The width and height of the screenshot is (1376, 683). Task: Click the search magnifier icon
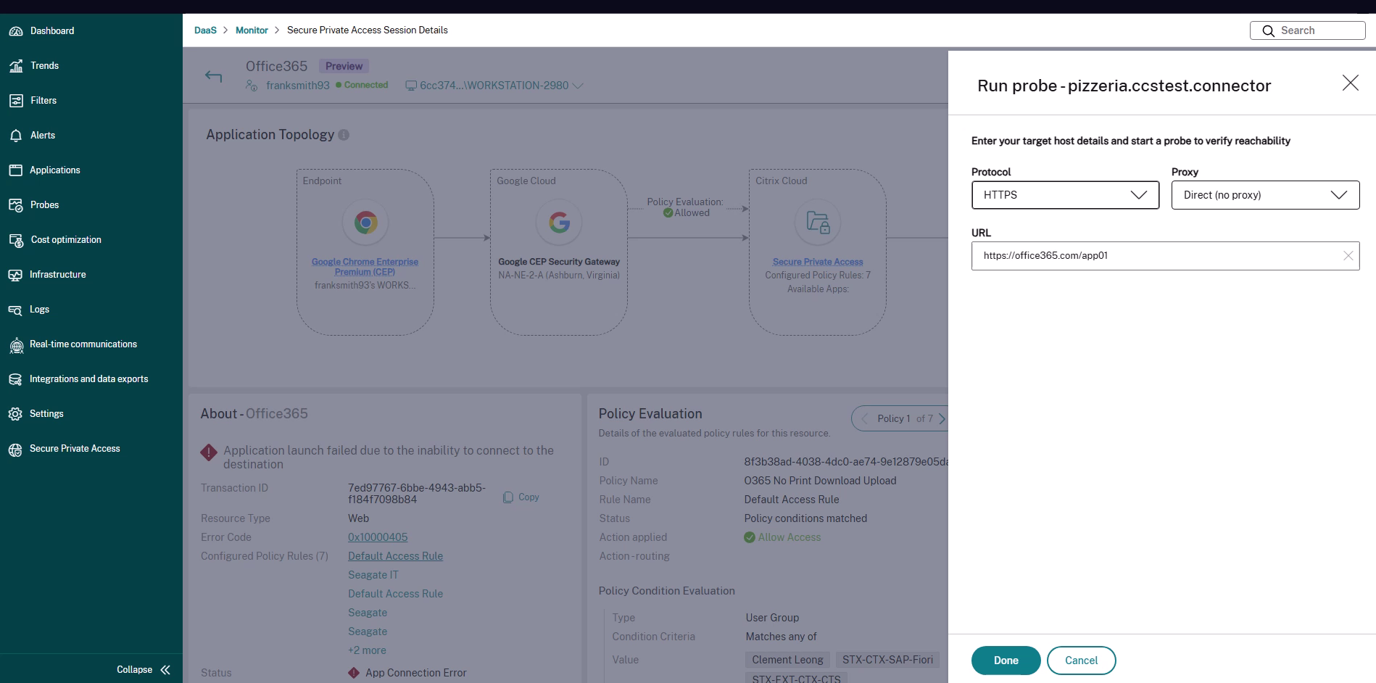click(1268, 30)
